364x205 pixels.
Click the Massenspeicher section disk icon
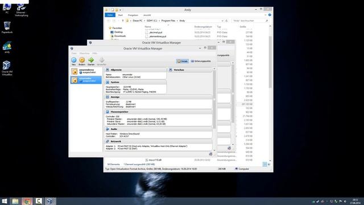tap(107, 112)
